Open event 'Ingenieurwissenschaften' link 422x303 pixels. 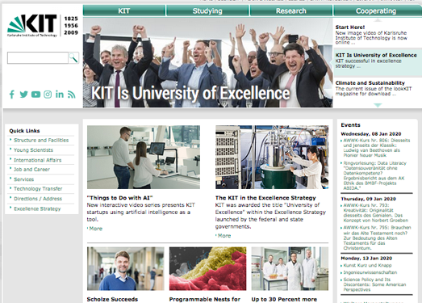click(370, 272)
